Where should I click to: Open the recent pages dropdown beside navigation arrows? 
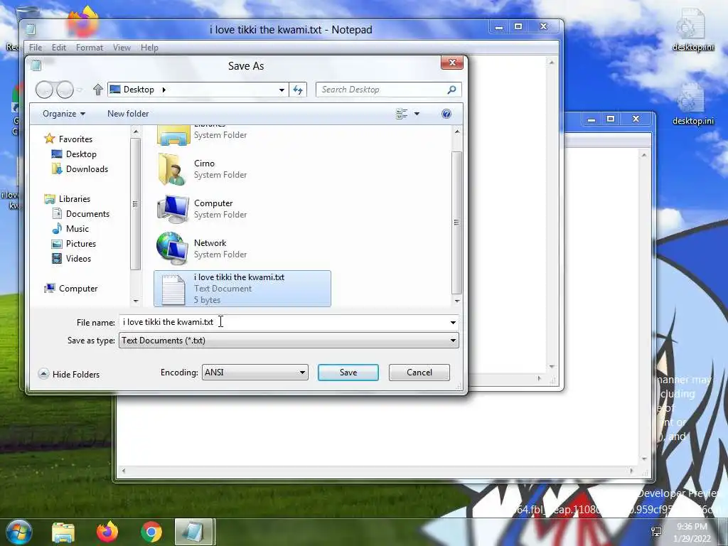(80, 90)
